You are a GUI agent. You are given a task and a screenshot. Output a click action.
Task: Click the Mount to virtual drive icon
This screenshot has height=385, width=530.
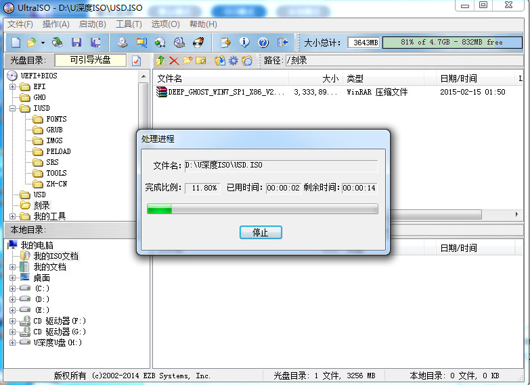tap(179, 43)
